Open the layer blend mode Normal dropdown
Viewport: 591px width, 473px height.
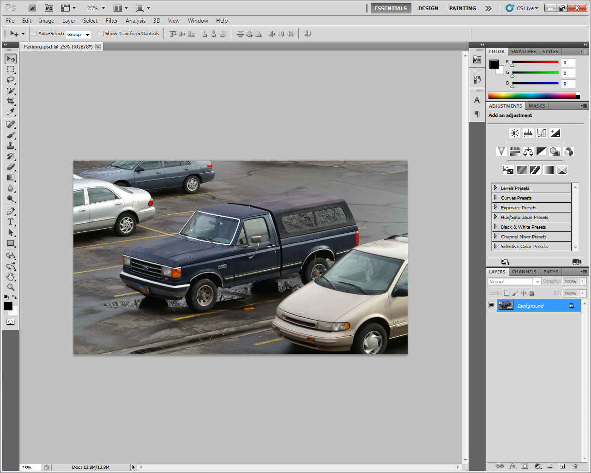[514, 281]
